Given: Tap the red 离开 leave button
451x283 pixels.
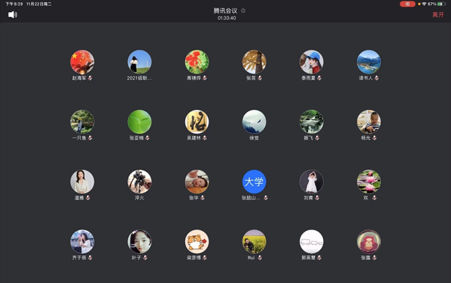Looking at the screenshot, I should pos(438,14).
